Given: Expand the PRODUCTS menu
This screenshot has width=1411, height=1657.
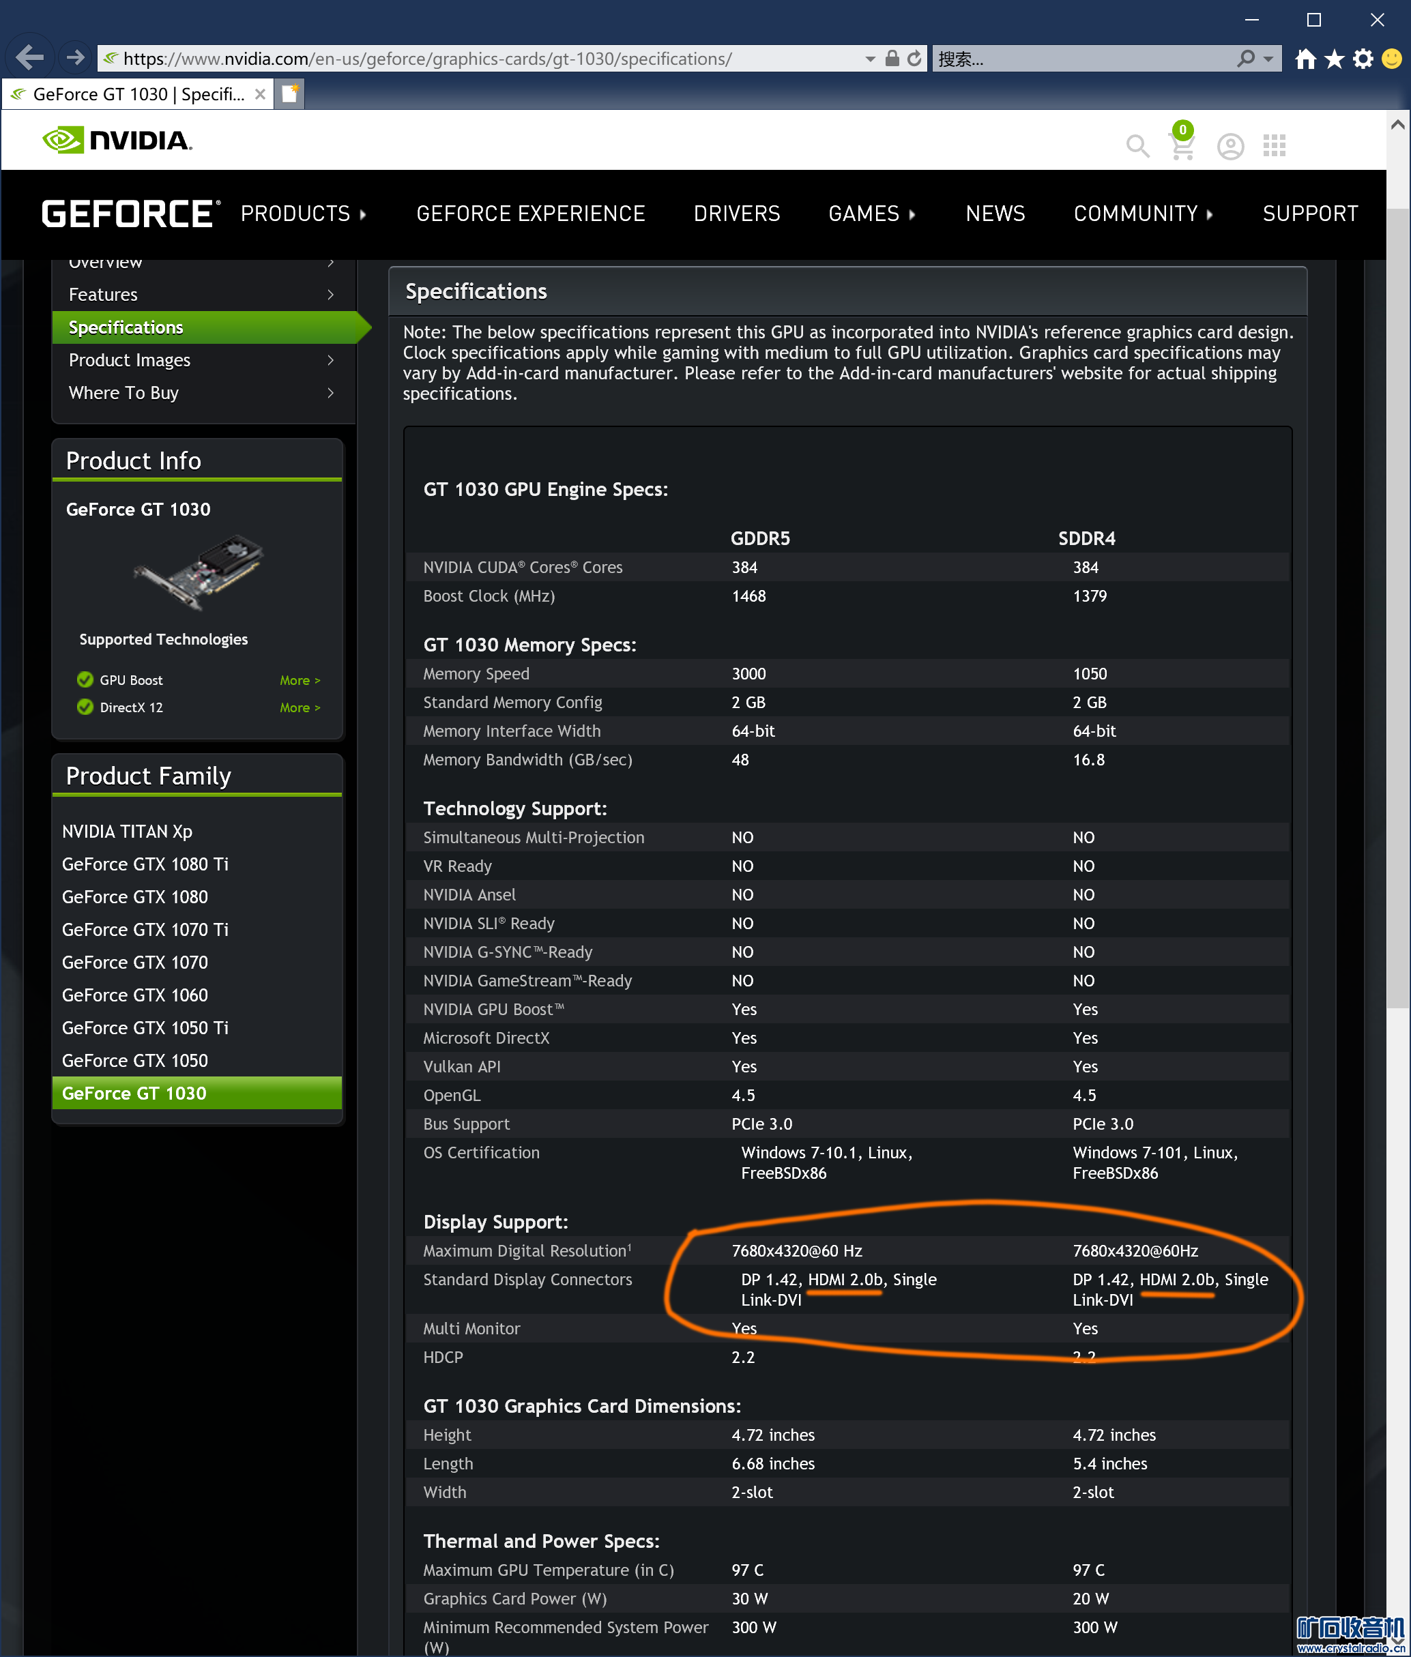Looking at the screenshot, I should click(x=304, y=214).
